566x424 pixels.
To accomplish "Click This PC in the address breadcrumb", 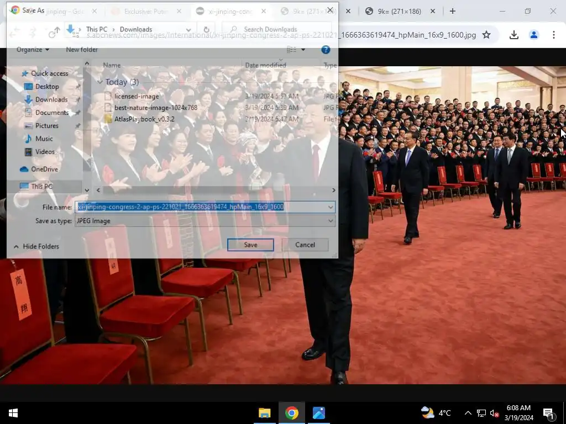I will [96, 29].
